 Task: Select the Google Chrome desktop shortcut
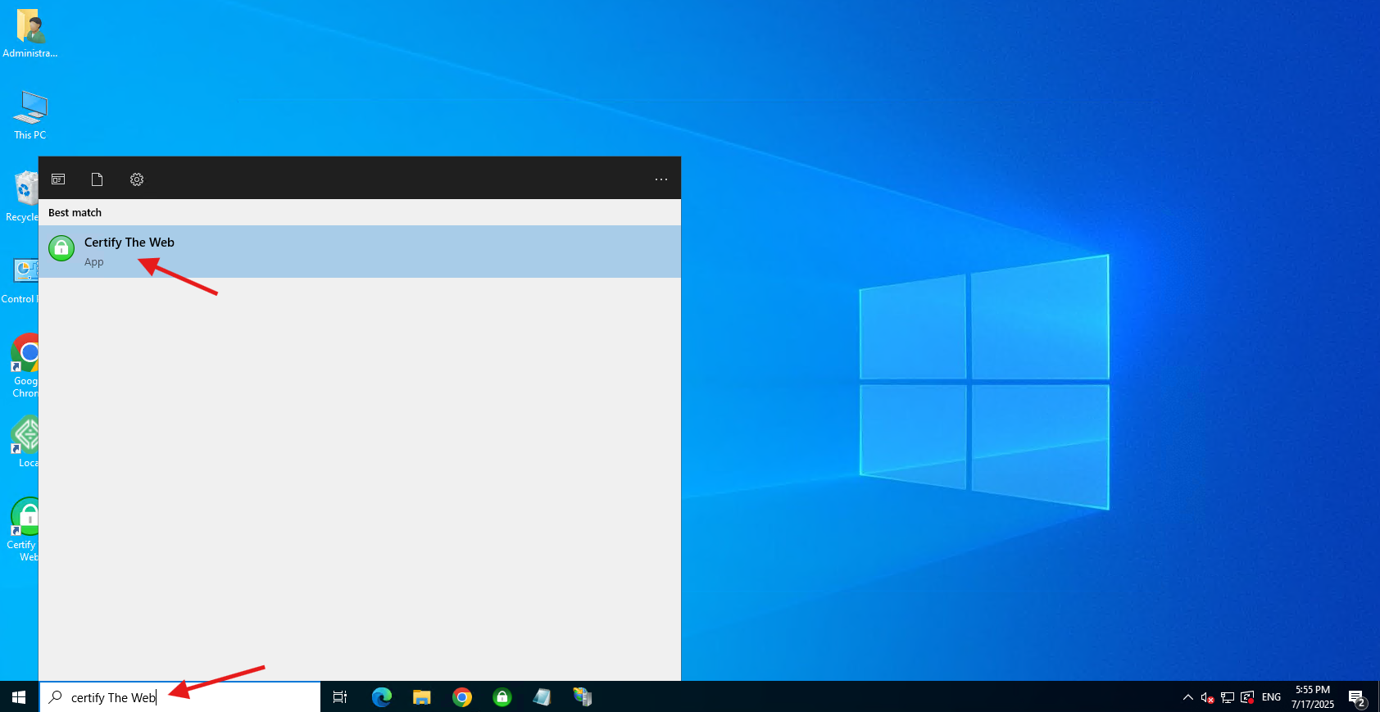pos(25,365)
